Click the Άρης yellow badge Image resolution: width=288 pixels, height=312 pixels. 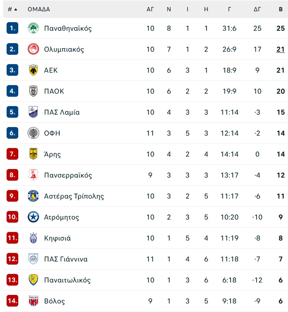33,154
